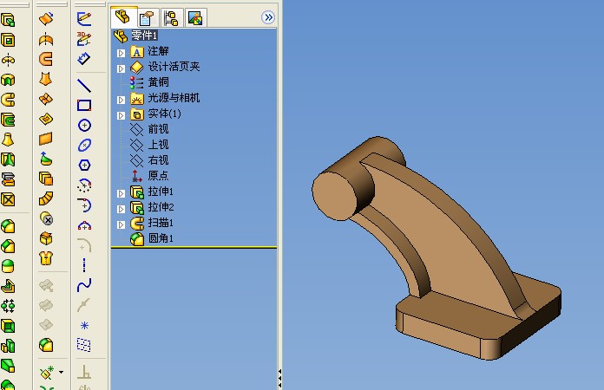Select the Tangent Arc tool
The height and width of the screenshot is (390, 604).
click(x=84, y=205)
